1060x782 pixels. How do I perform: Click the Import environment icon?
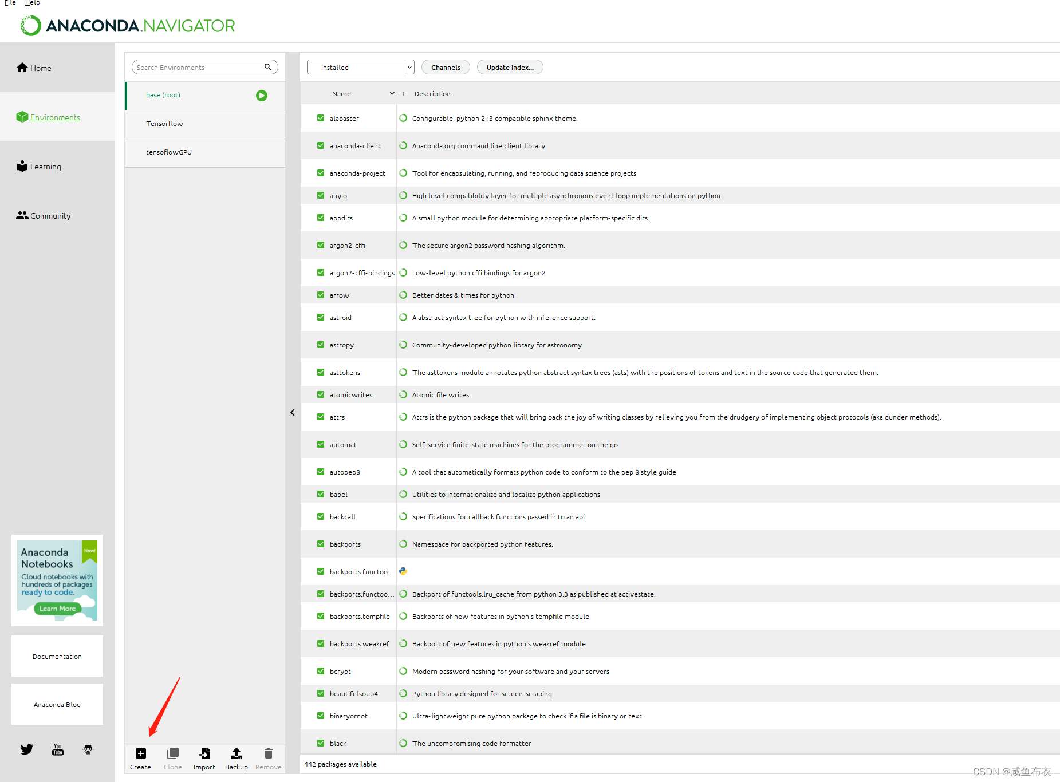(x=204, y=753)
